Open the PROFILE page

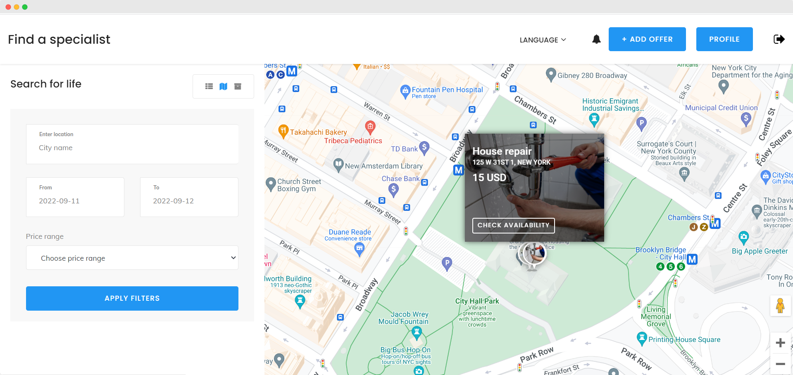724,39
